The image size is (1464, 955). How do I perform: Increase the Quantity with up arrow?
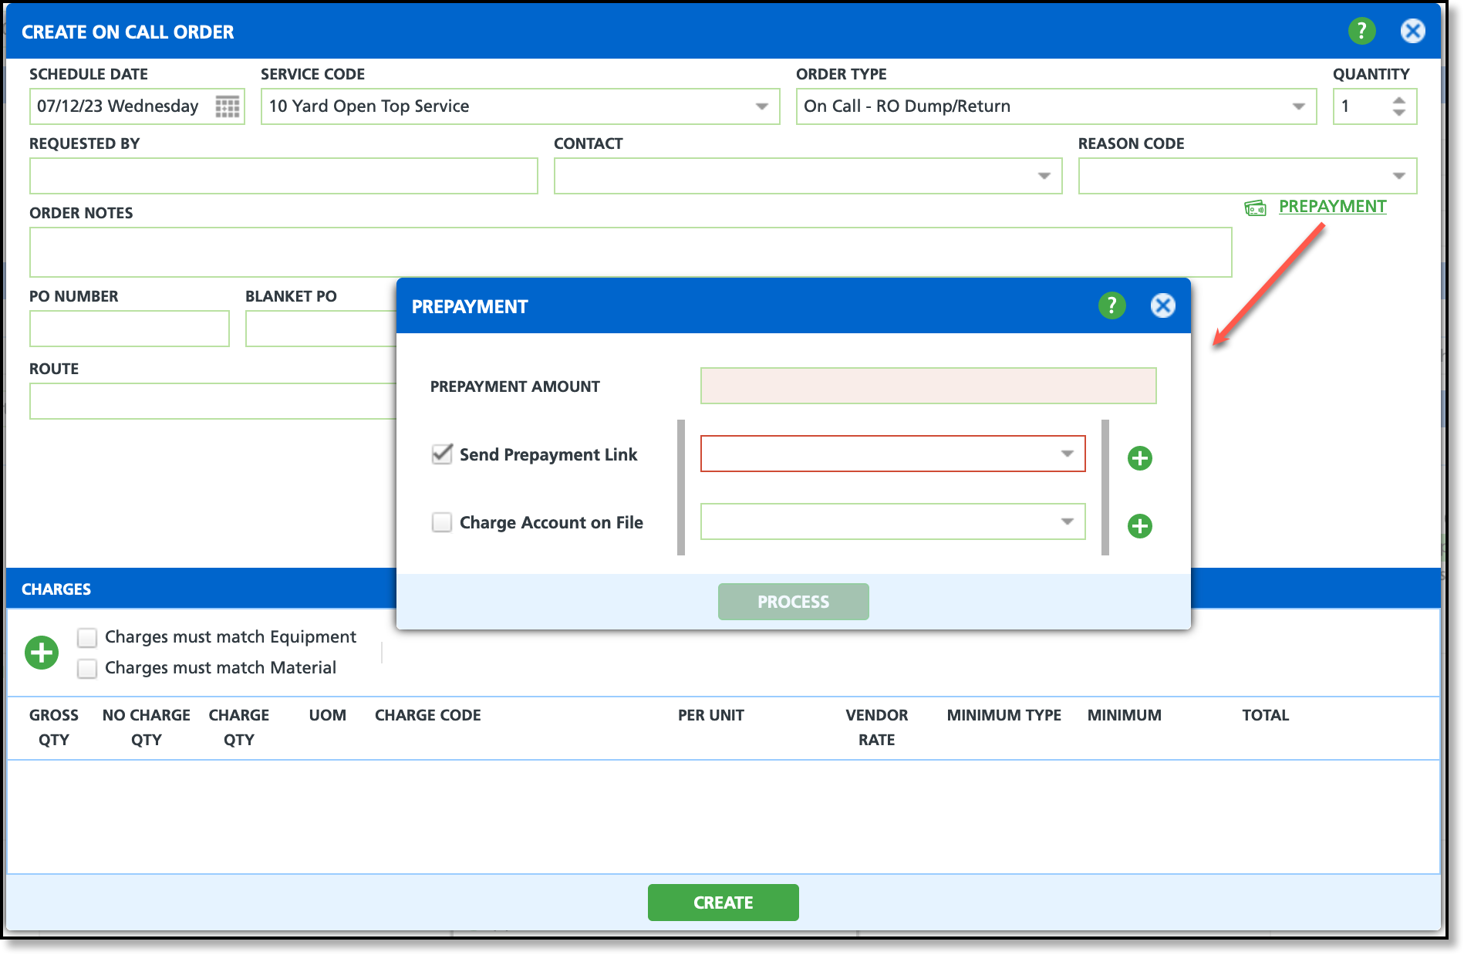coord(1398,100)
